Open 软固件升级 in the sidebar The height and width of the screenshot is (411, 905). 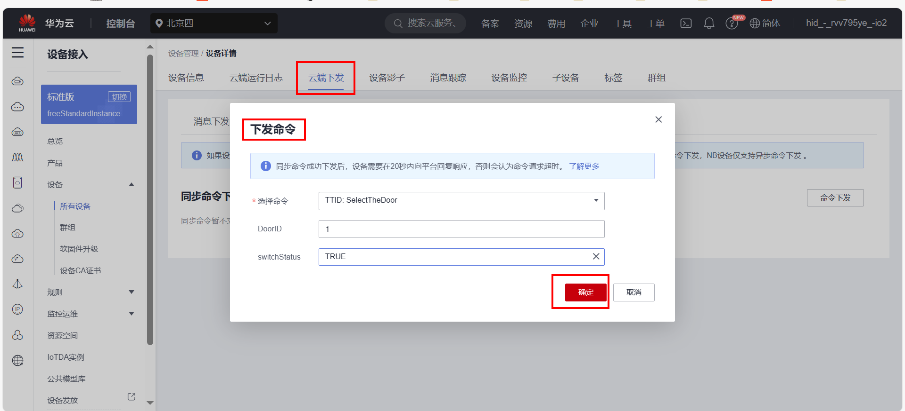coord(79,249)
